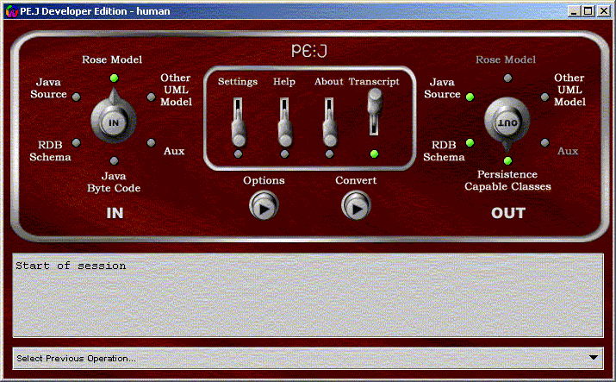This screenshot has height=382, width=616.
Task: Click the green Transcript indicator light
Action: tap(375, 154)
